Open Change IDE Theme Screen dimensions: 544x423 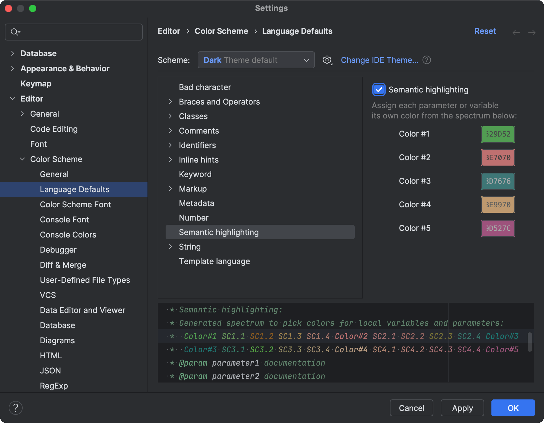pyautogui.click(x=379, y=60)
